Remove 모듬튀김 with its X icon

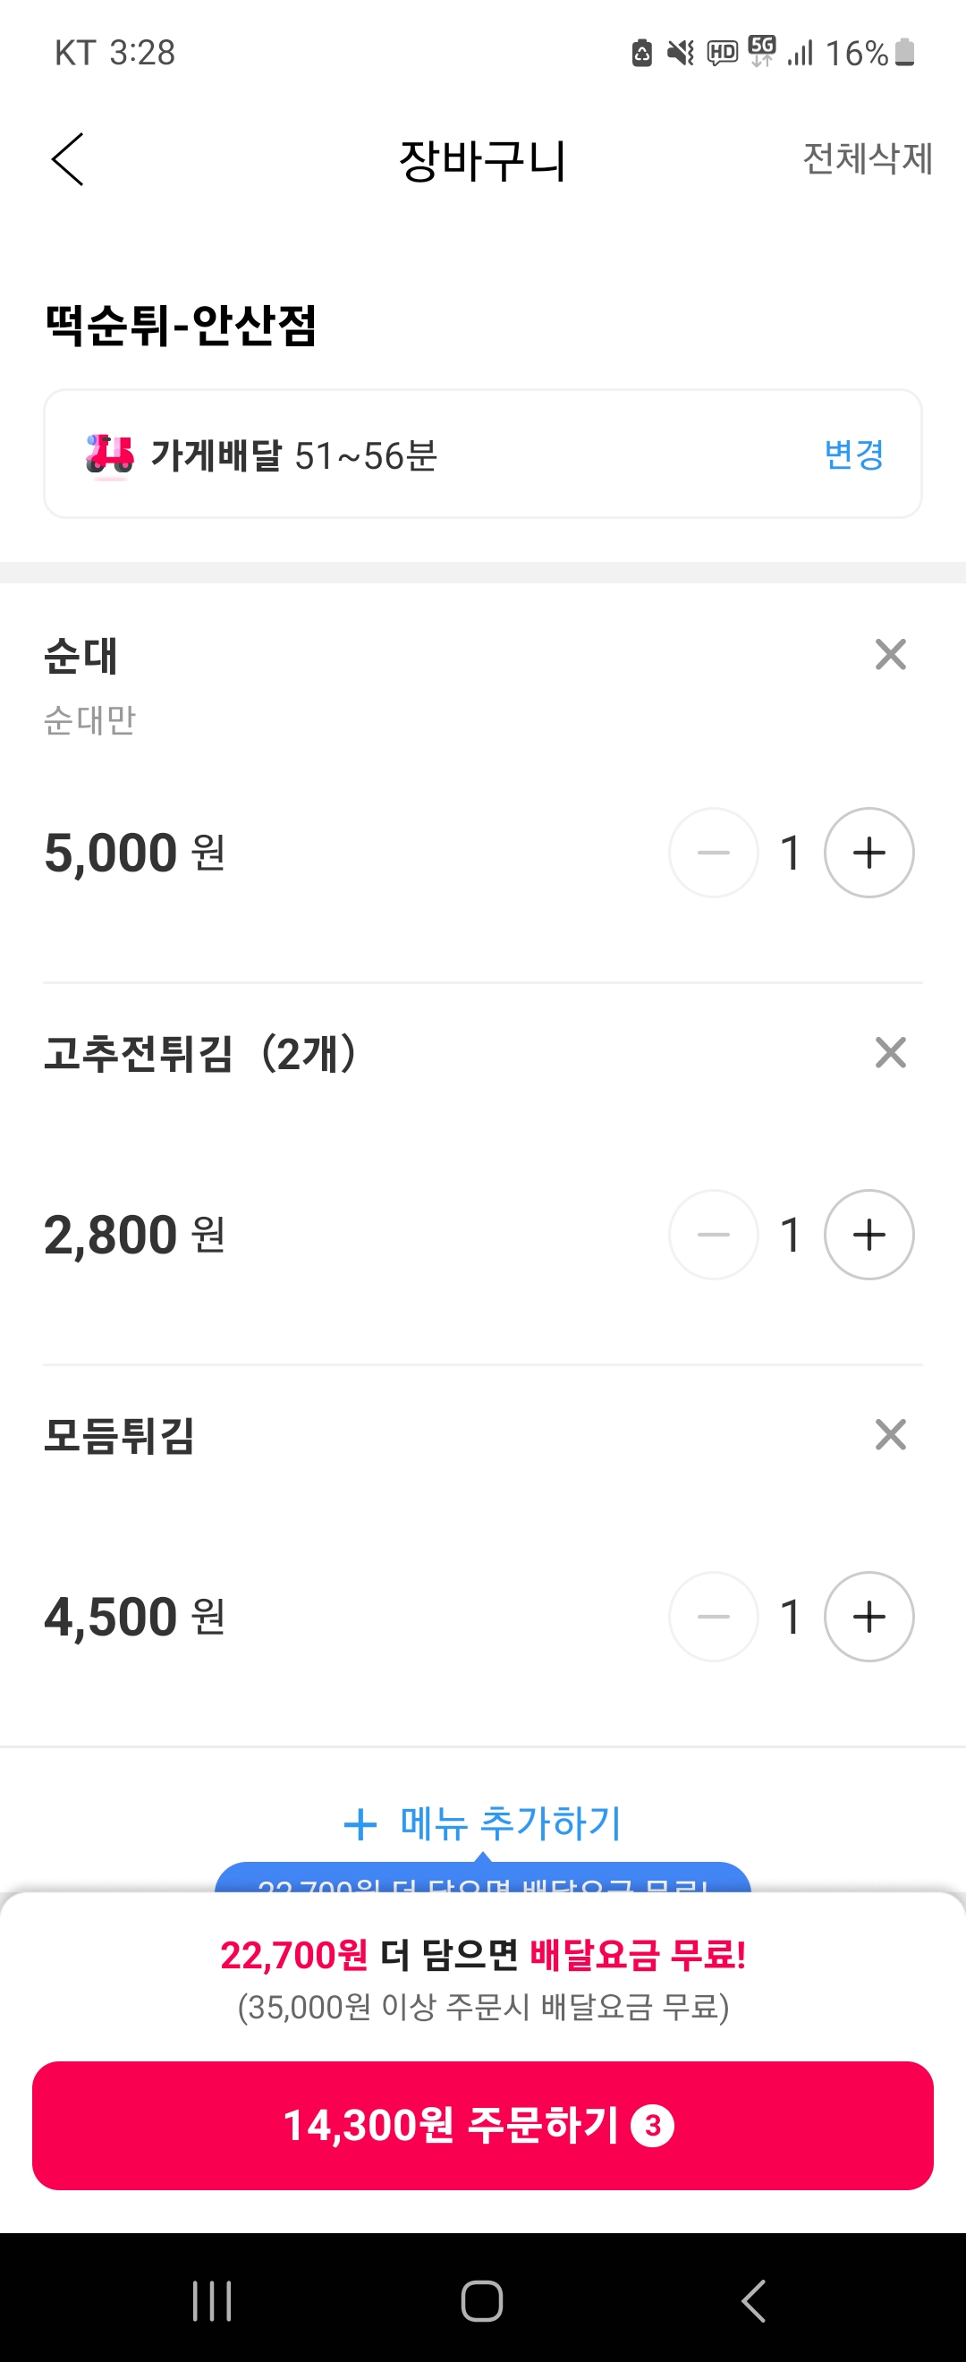890,1434
